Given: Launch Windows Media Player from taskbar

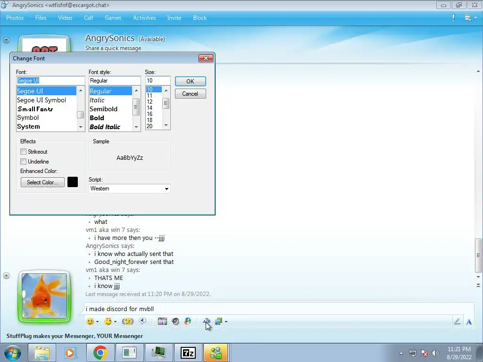Looking at the screenshot, I should click(x=71, y=353).
